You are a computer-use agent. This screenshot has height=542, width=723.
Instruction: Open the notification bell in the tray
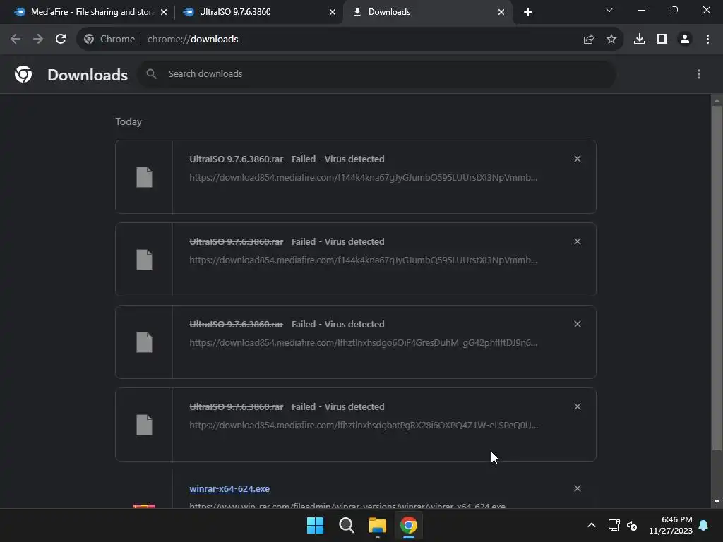tap(704, 525)
